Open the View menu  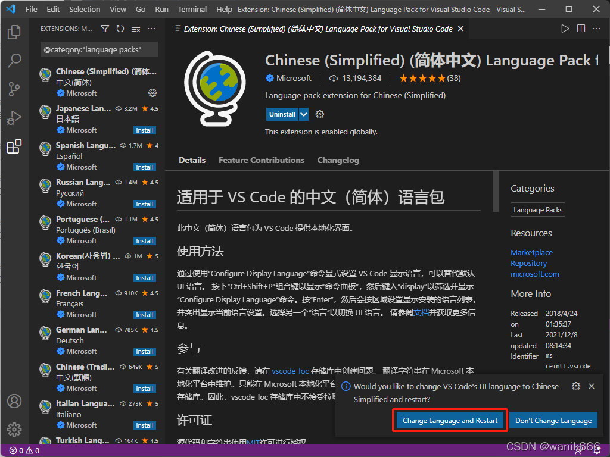[118, 9]
